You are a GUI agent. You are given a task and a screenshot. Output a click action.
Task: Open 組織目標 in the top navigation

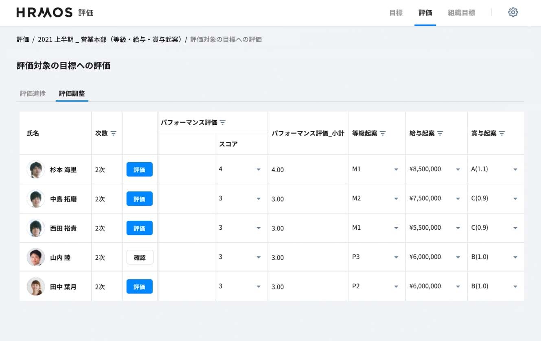[x=461, y=13]
